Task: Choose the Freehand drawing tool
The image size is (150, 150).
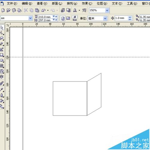Action: [2, 44]
